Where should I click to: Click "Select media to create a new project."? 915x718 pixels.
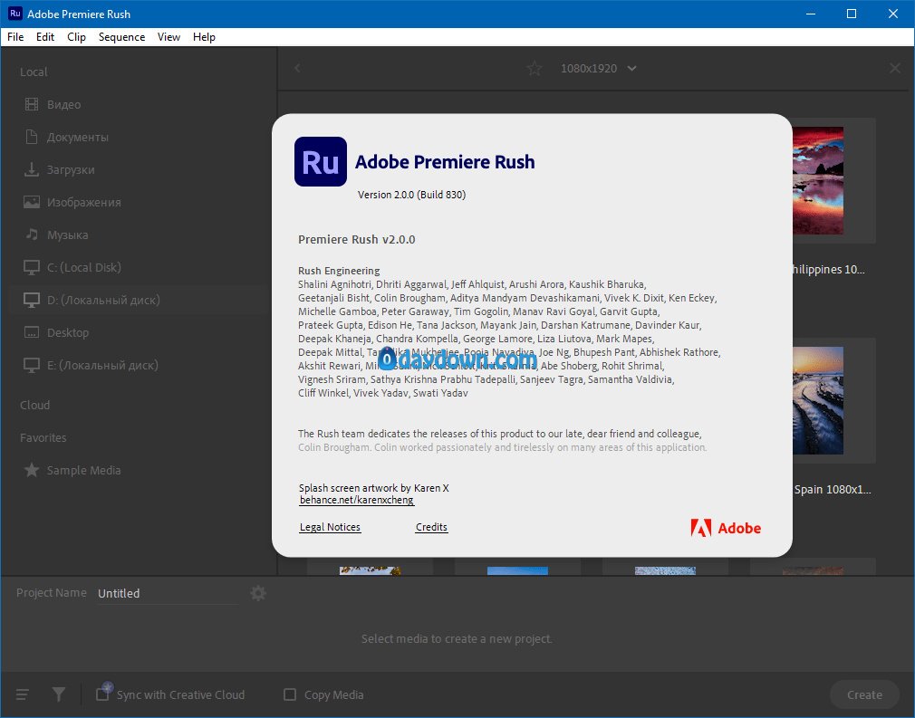click(457, 638)
